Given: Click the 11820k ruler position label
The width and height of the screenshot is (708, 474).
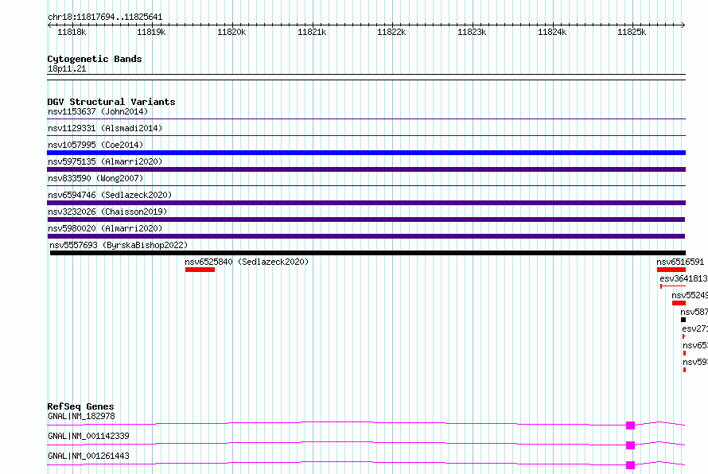Looking at the screenshot, I should point(231,32).
